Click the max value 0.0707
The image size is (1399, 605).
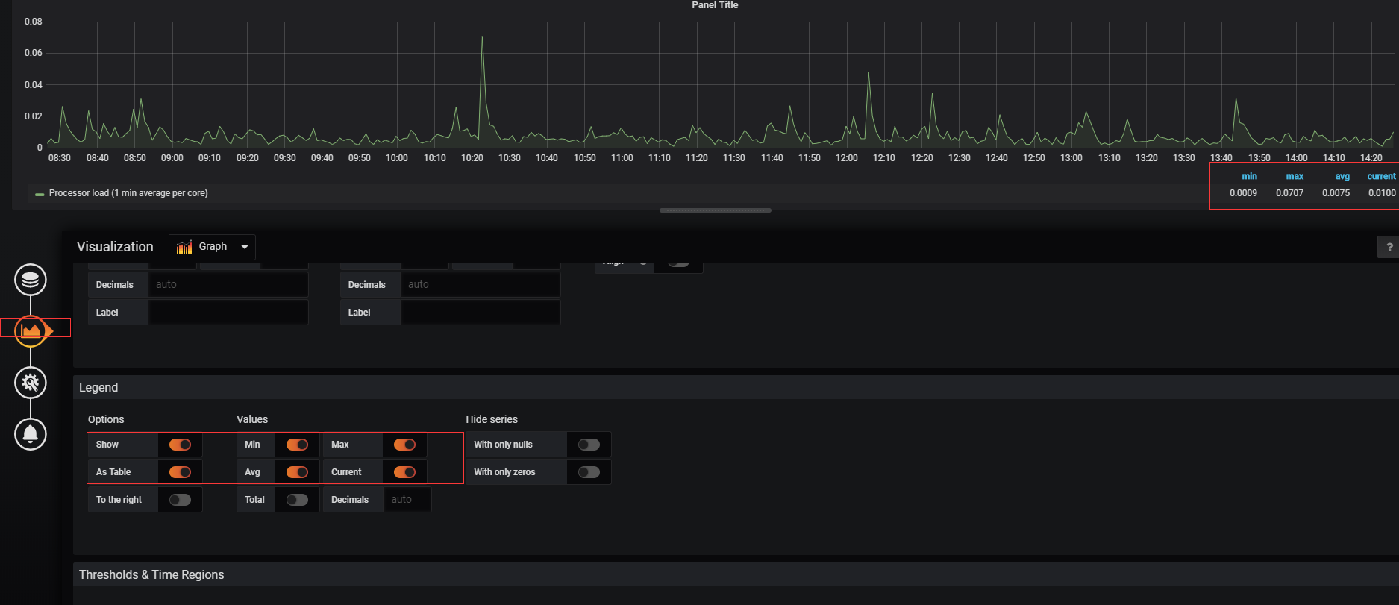tap(1289, 193)
